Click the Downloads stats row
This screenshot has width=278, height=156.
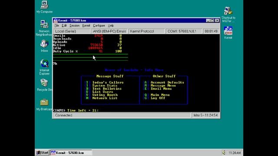coord(87,39)
